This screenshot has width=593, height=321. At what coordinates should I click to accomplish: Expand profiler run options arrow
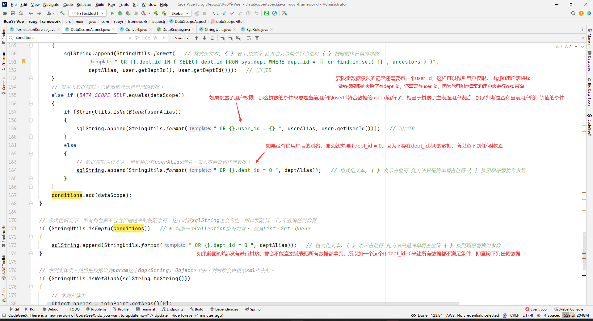click(x=149, y=13)
